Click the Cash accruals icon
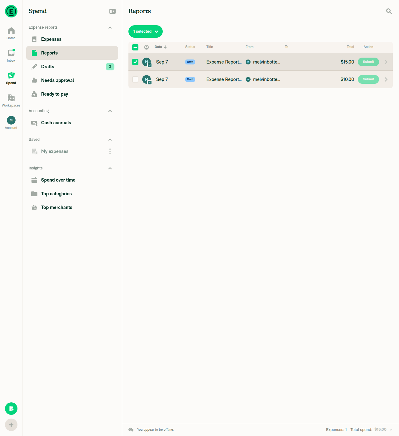Image resolution: width=399 pixels, height=436 pixels. [x=34, y=123]
